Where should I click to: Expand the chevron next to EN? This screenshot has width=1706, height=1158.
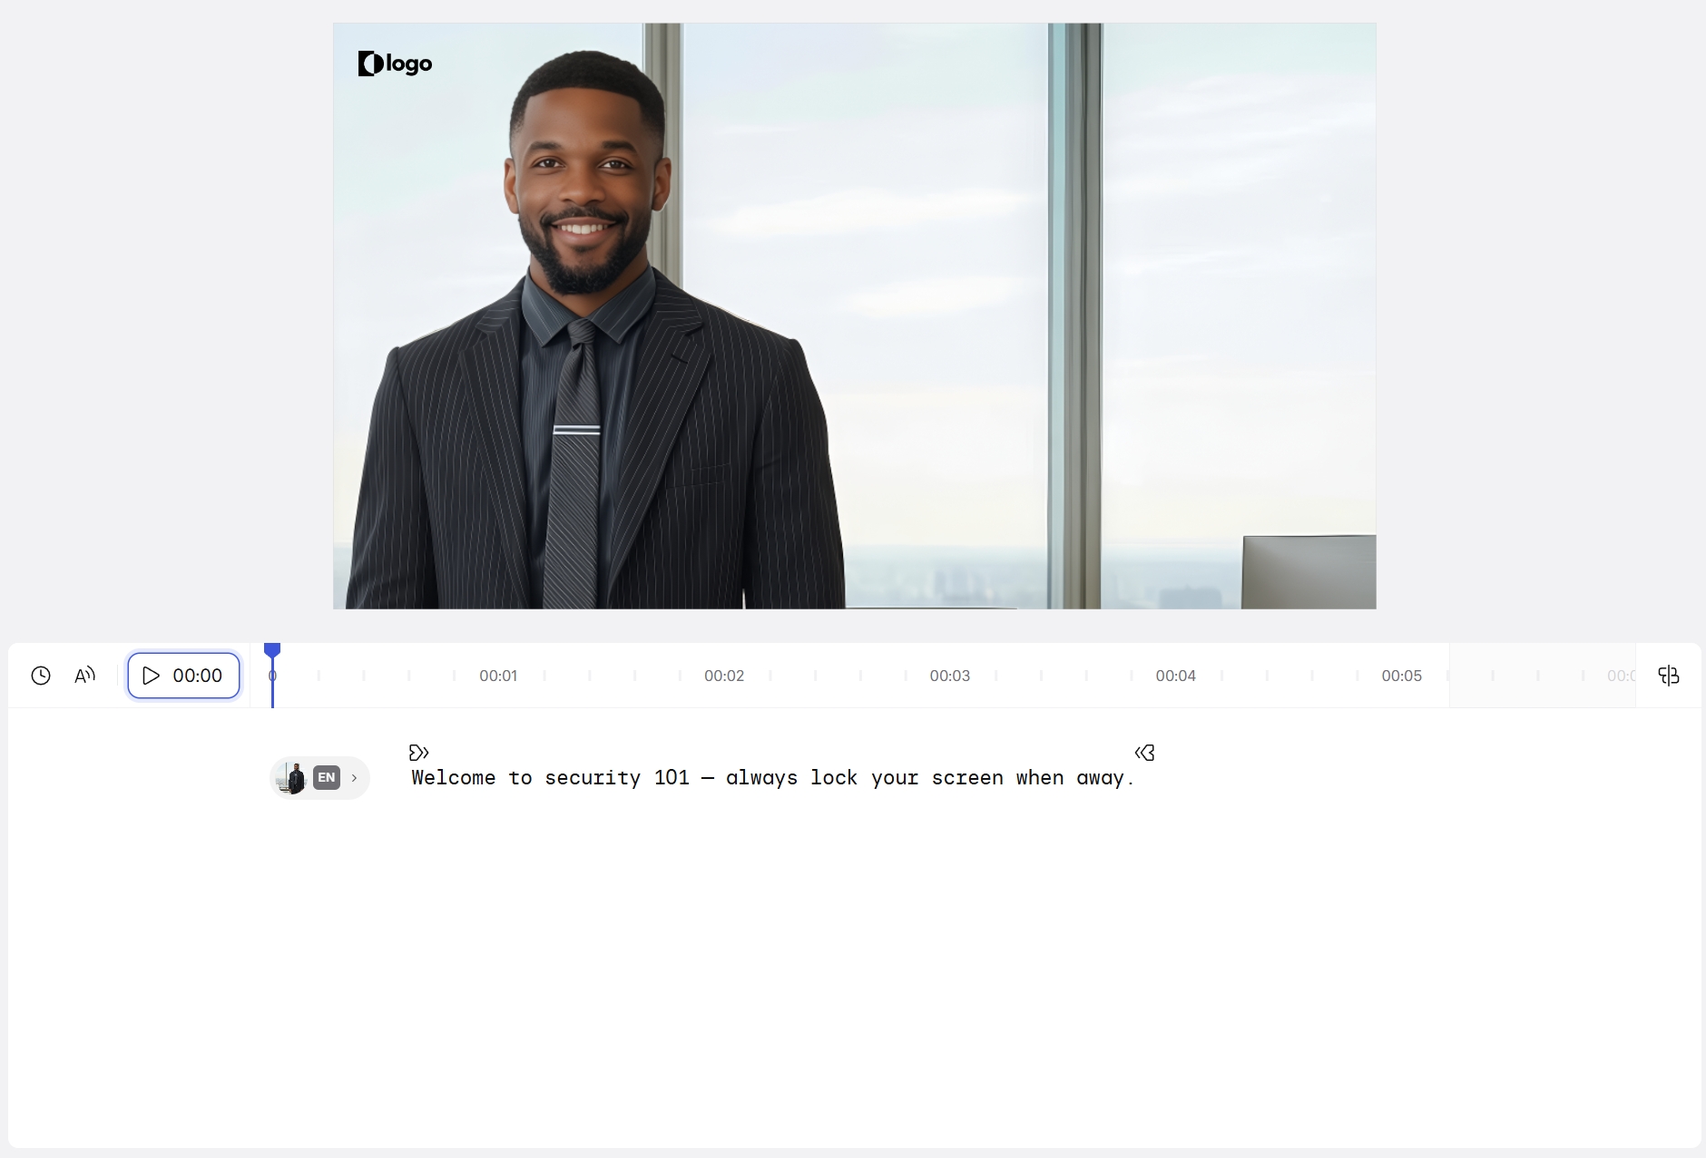tap(355, 778)
